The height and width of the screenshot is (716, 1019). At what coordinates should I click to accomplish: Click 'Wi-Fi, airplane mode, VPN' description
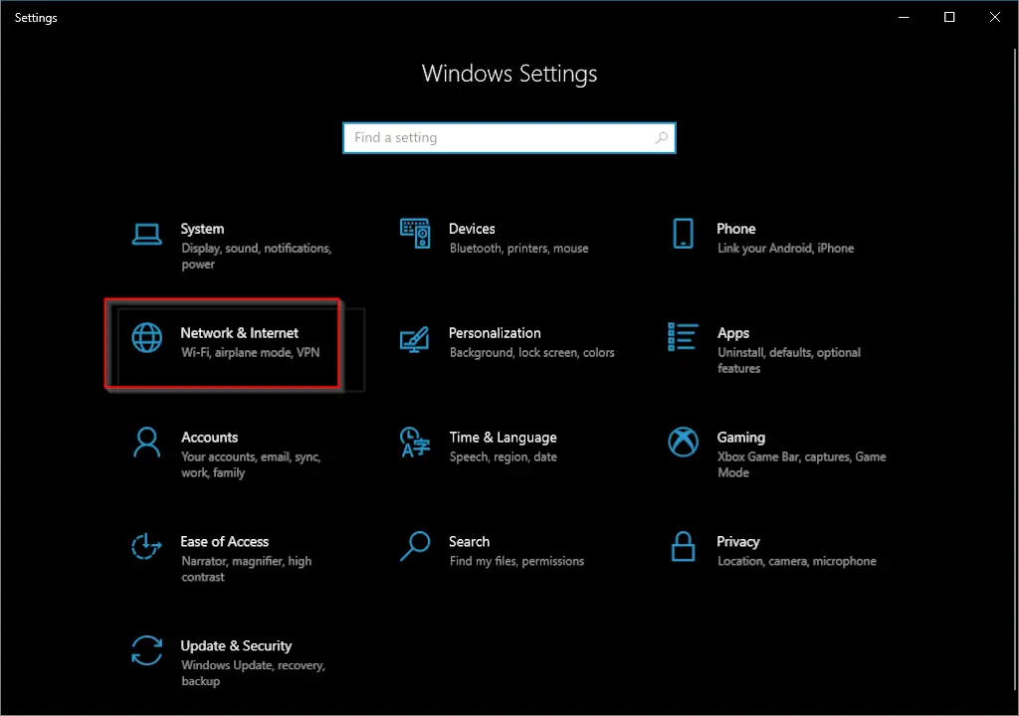(x=250, y=352)
